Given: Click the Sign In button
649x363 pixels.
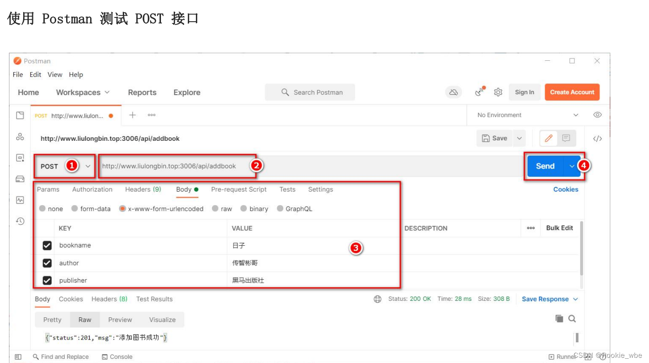Looking at the screenshot, I should (524, 92).
